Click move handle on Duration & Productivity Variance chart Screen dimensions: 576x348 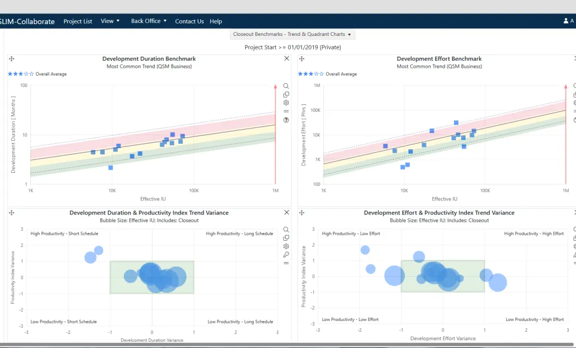click(x=11, y=213)
